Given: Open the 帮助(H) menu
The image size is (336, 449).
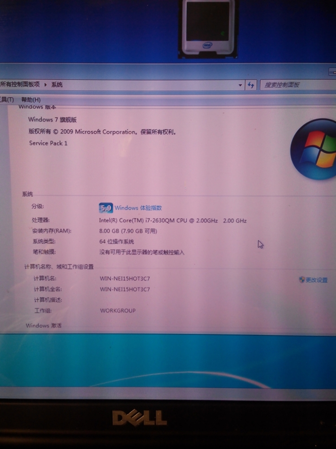Looking at the screenshot, I should [x=31, y=100].
